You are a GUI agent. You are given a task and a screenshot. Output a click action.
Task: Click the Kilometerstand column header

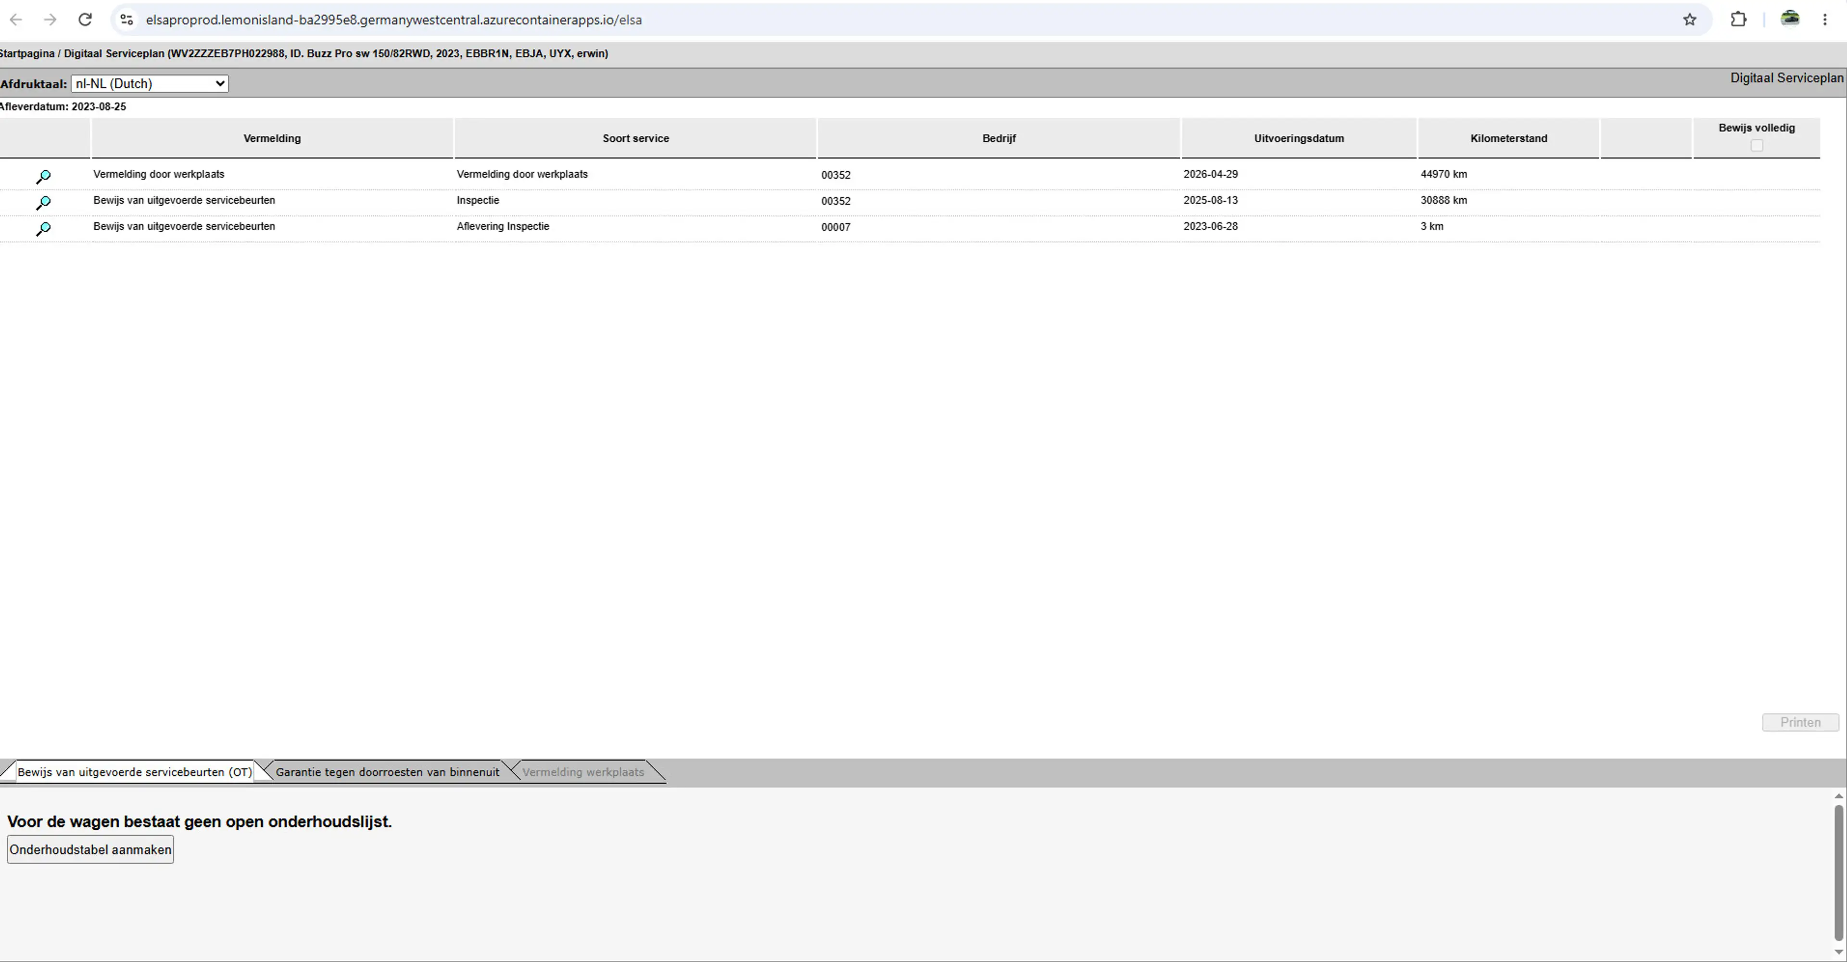pyautogui.click(x=1508, y=138)
